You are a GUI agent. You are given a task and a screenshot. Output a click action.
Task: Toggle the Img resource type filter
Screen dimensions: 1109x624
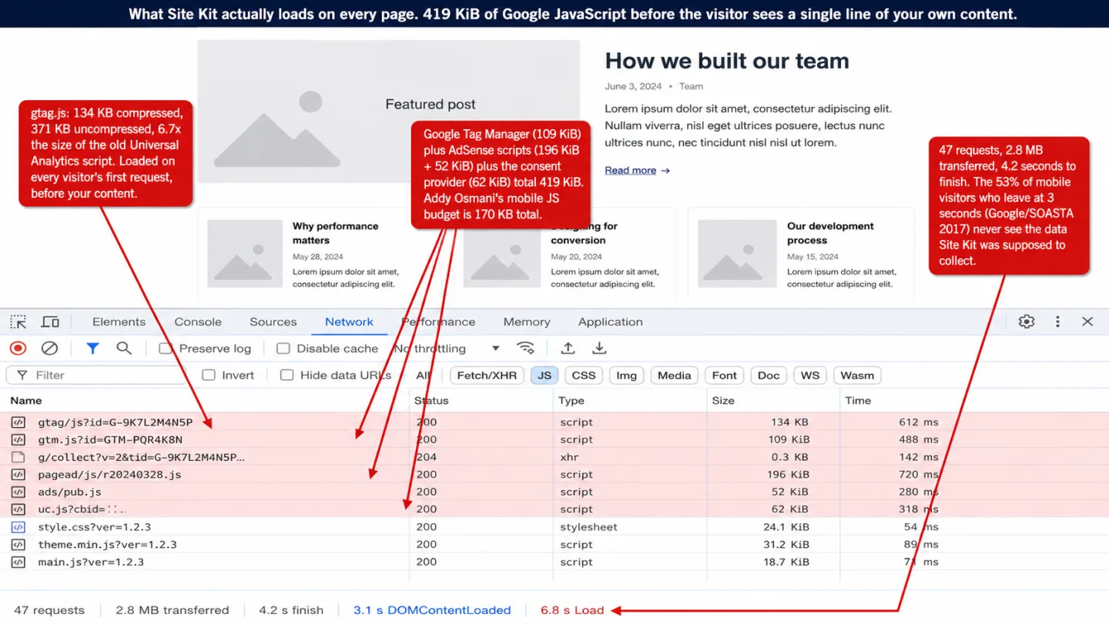click(x=627, y=375)
